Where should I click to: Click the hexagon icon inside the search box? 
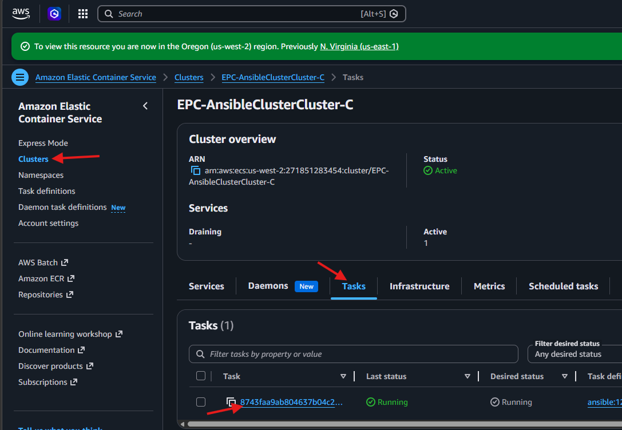click(394, 14)
